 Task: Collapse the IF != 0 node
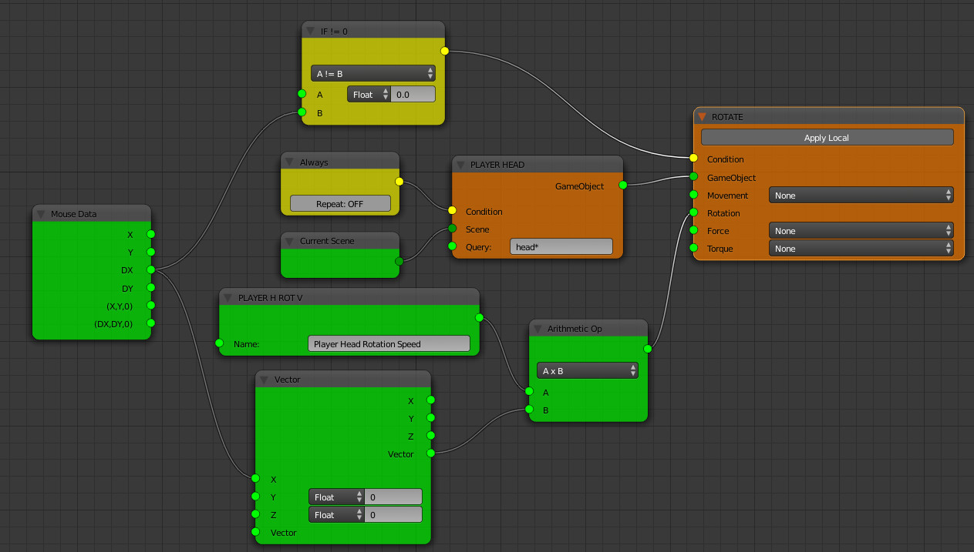[312, 31]
